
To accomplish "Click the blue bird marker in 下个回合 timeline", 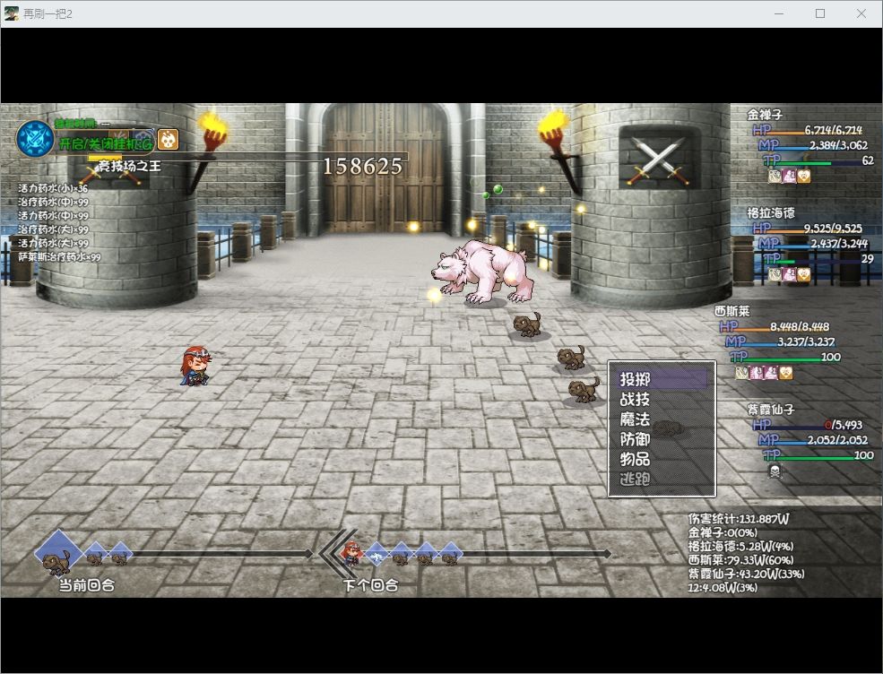I will [377, 555].
